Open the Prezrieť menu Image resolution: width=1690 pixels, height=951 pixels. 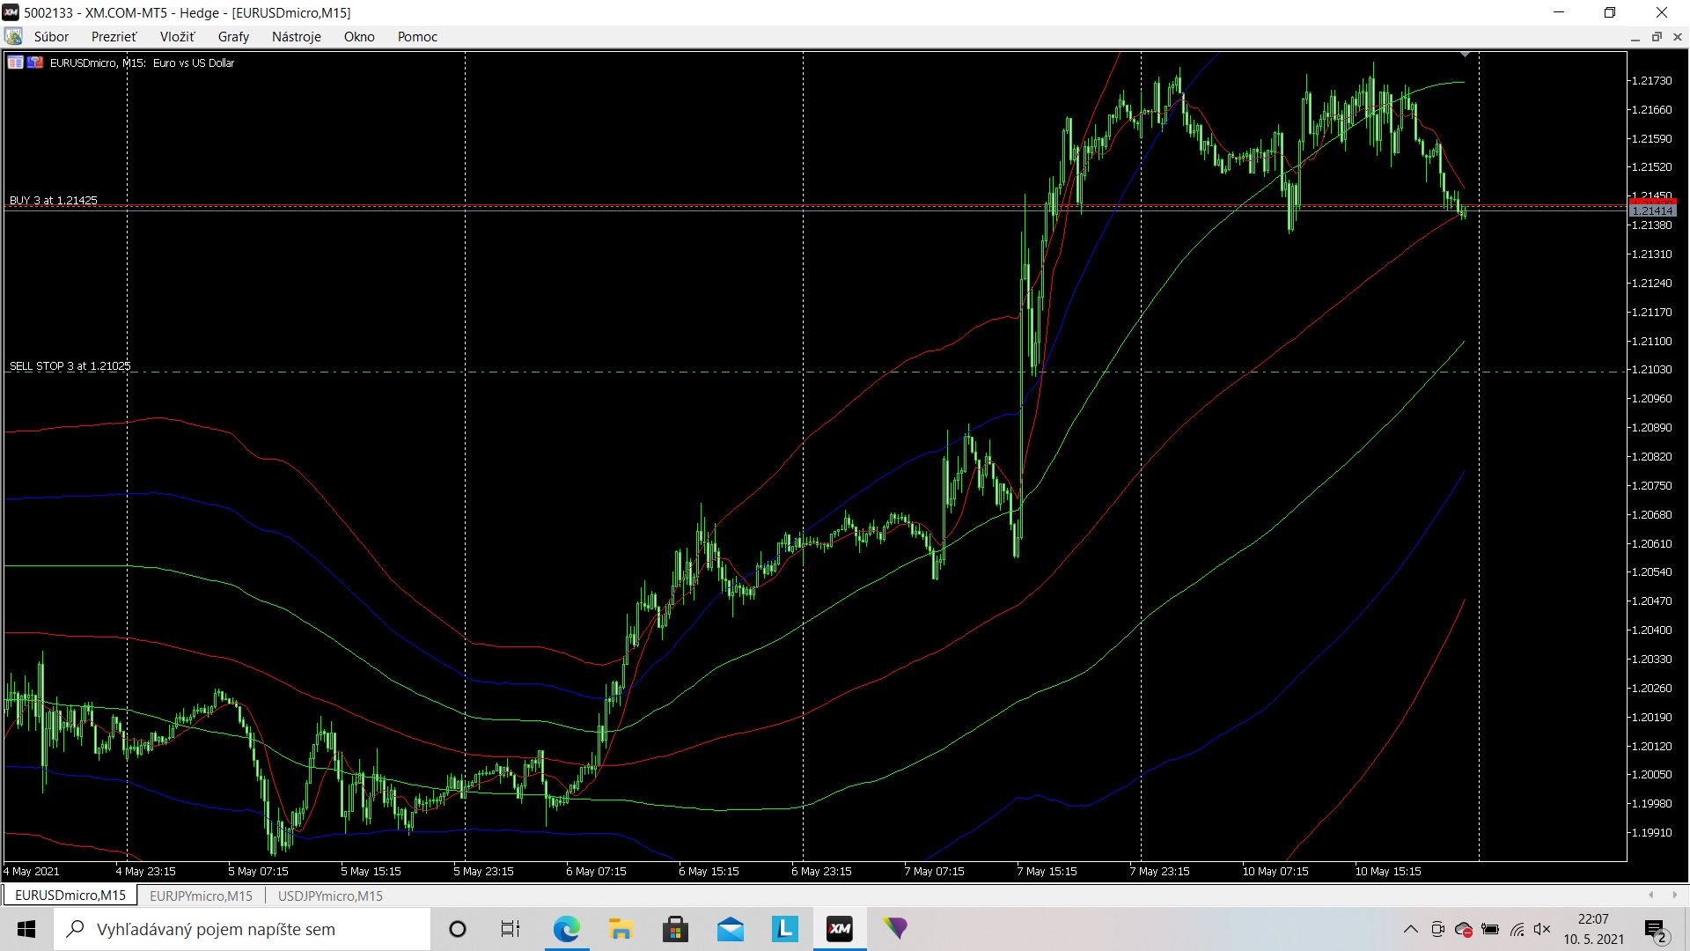pyautogui.click(x=114, y=37)
